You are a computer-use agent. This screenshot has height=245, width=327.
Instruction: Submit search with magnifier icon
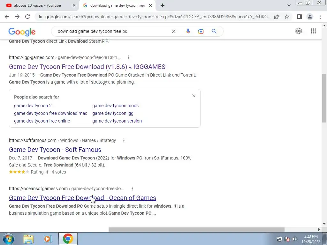214,31
